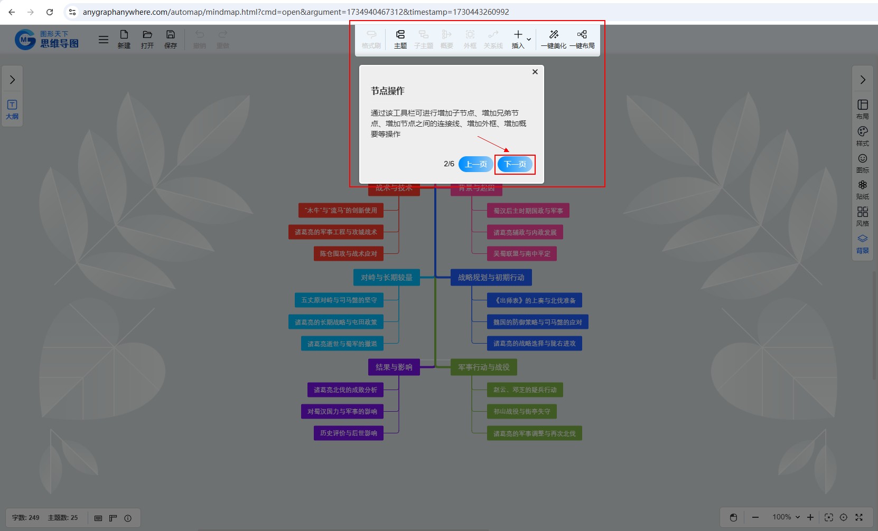Toggle the ruler icon in status bar
This screenshot has width=878, height=531.
113,518
